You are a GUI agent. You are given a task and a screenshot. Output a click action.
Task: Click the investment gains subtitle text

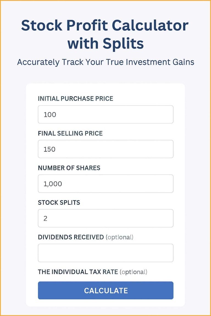click(x=105, y=62)
